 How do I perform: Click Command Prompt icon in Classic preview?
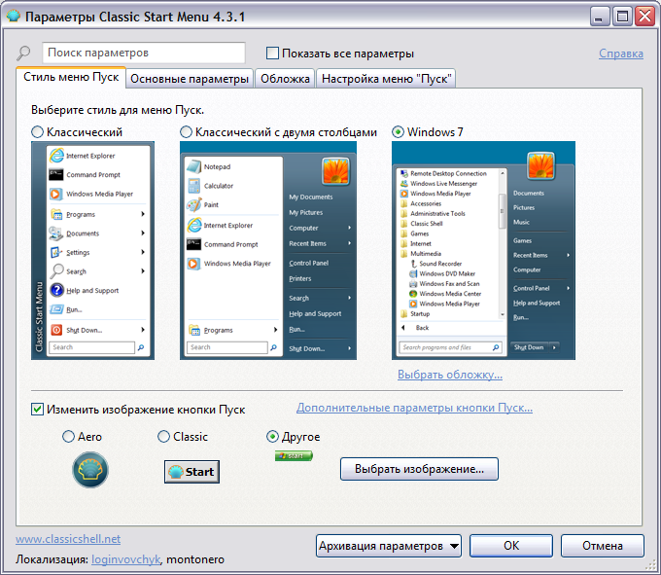[56, 175]
